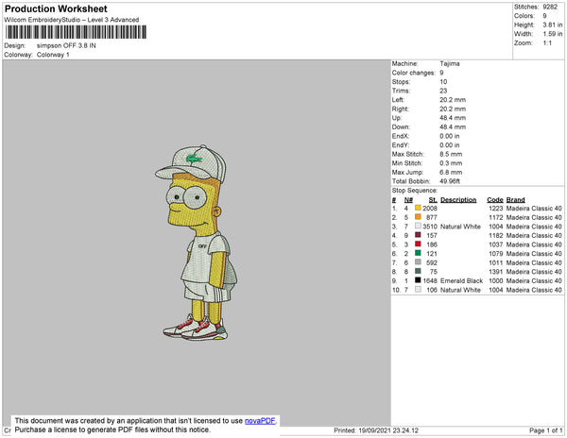Viewport: 567px width, 438px height.
Task: Click the Up value '48.4 mm'
Action: (x=453, y=118)
